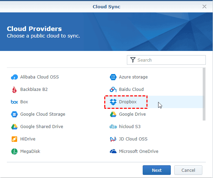Viewport: 213px width, 178px height.
Task: Click the MegaDisk green icon
Action: click(14, 151)
